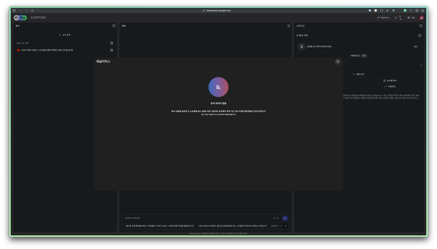The image size is (437, 249).
Task: Open chat settings sliders icon
Action: 289,26
